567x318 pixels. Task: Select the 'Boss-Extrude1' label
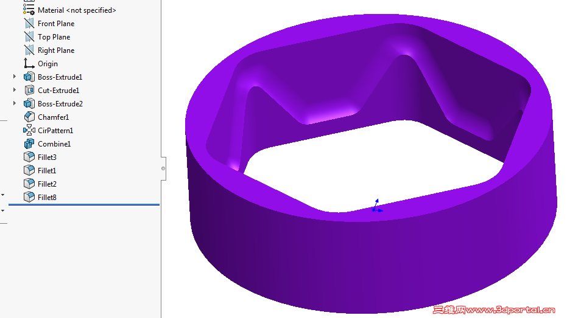(x=60, y=77)
